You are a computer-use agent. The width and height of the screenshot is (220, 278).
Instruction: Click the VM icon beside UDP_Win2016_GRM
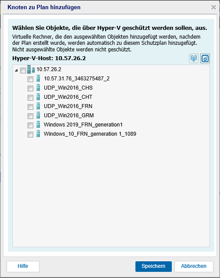point(38,115)
